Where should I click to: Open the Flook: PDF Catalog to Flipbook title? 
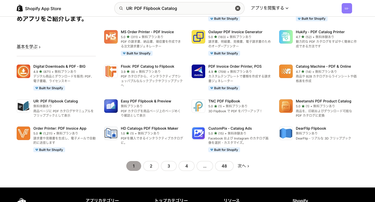click(x=148, y=66)
